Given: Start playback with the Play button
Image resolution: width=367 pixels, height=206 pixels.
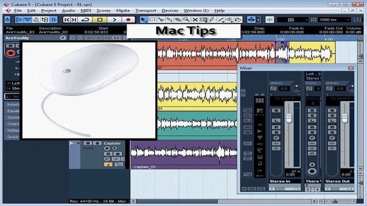Looking at the screenshot, I should pos(114,19).
